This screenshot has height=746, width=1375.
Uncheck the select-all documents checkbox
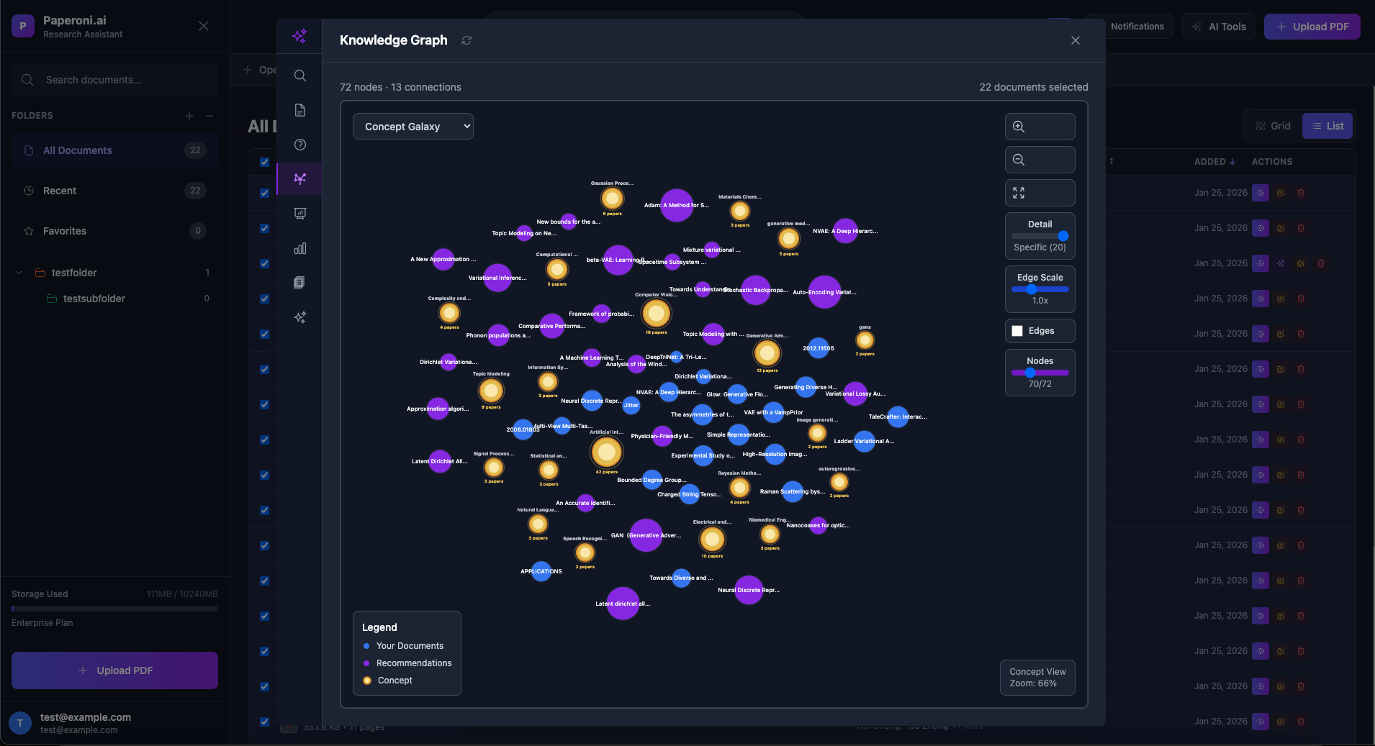pyautogui.click(x=264, y=162)
